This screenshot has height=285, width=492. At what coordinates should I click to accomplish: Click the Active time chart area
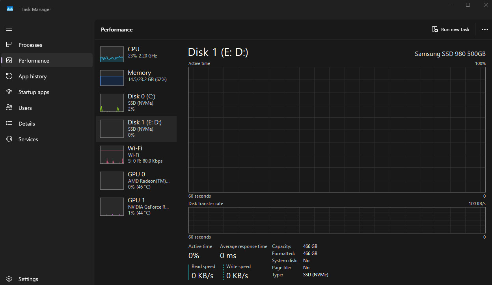337,130
